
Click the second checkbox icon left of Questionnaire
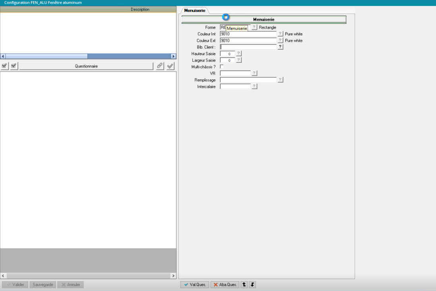pos(14,66)
